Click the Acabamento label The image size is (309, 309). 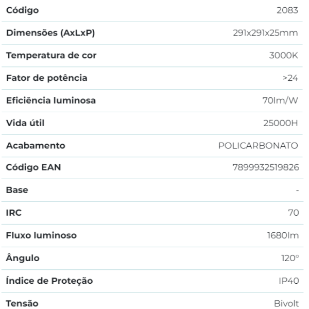pyautogui.click(x=36, y=146)
